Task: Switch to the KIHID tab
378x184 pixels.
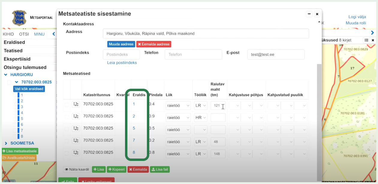Action: click(8, 34)
